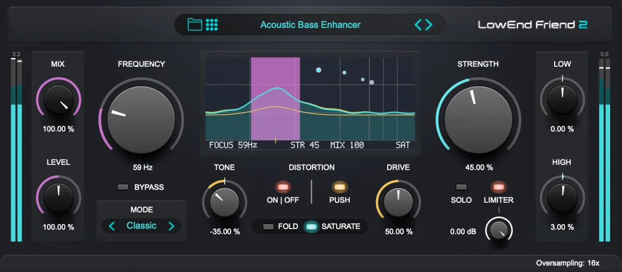Screen dimensions: 622x272
Task: Click the largest blue harmonic dot in display
Action: pyautogui.click(x=318, y=70)
